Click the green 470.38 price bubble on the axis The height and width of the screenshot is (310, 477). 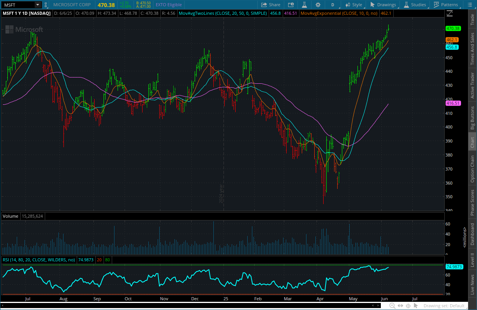(x=453, y=28)
